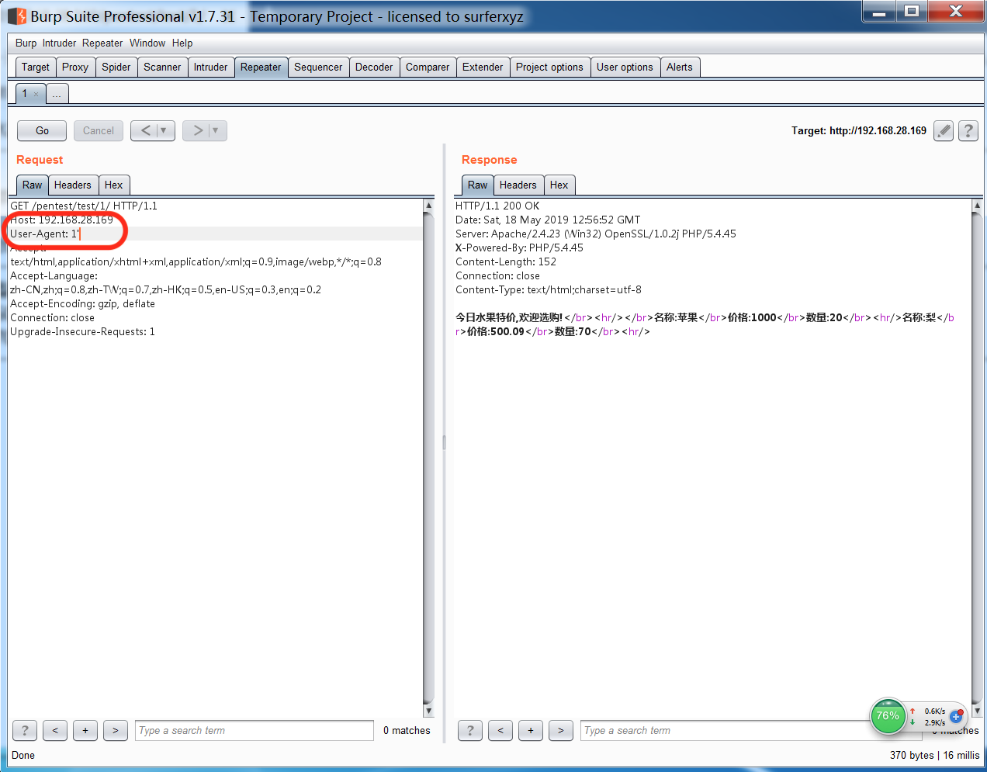This screenshot has width=987, height=772.
Task: Close Repeater tab 1 with x
Action: [x=36, y=95]
